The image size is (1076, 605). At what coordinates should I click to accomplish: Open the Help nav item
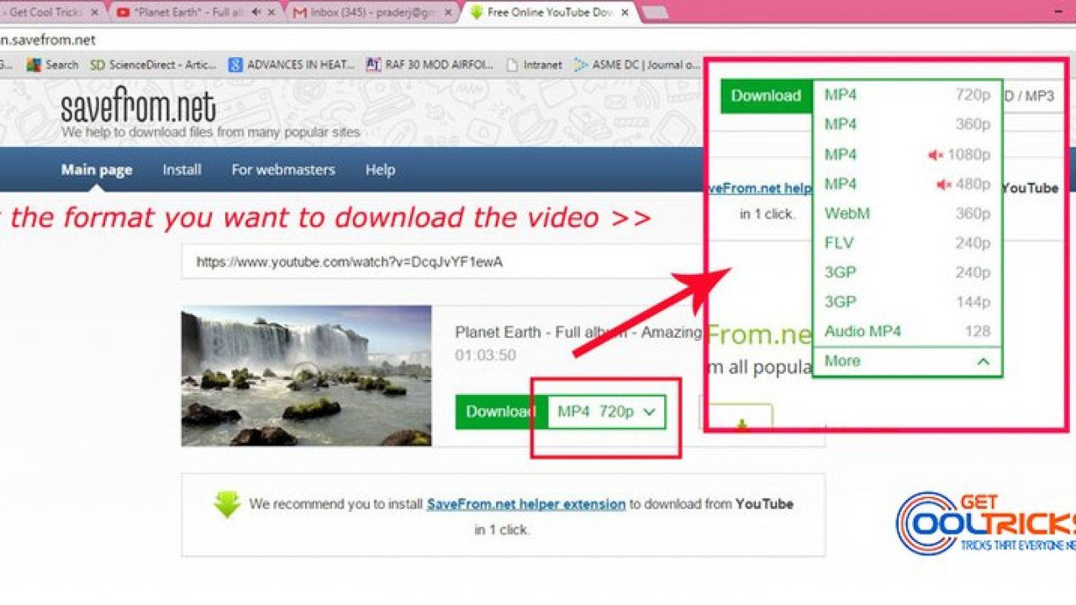click(x=380, y=170)
